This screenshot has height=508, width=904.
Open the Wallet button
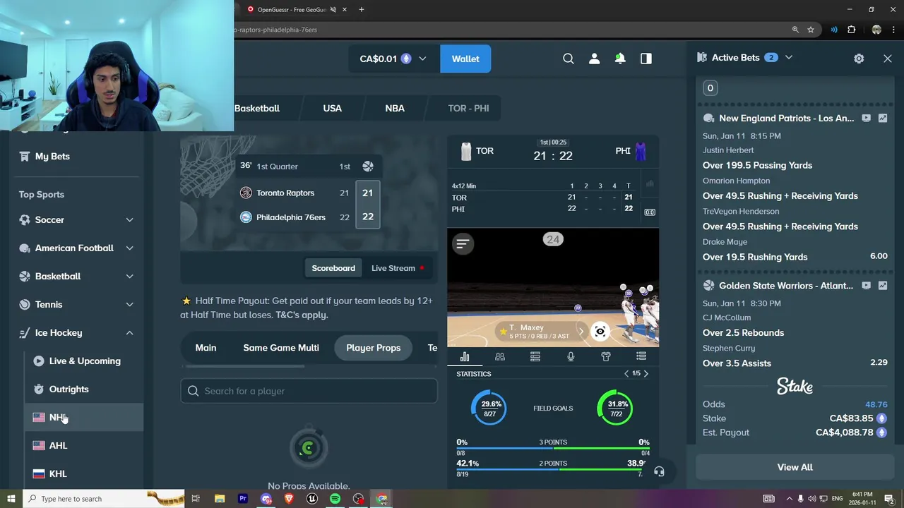click(x=465, y=59)
